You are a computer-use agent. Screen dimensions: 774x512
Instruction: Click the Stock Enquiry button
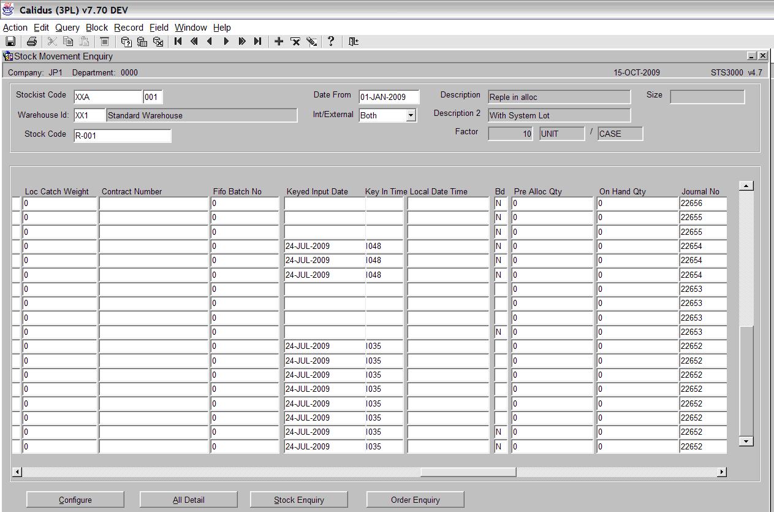point(299,500)
